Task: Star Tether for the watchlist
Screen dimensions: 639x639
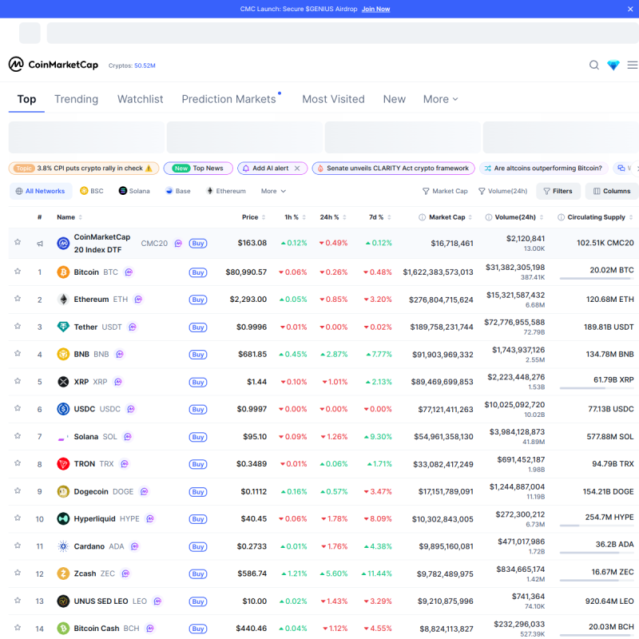Action: (18, 326)
